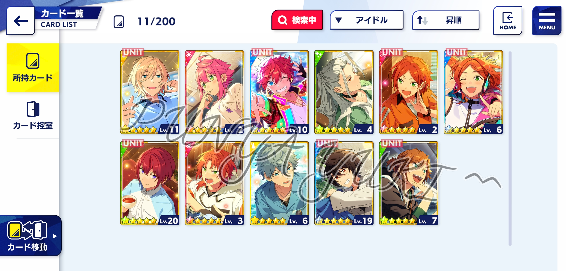Open the gray-blue haired card Lv. 6
The image size is (566, 271).
(279, 183)
